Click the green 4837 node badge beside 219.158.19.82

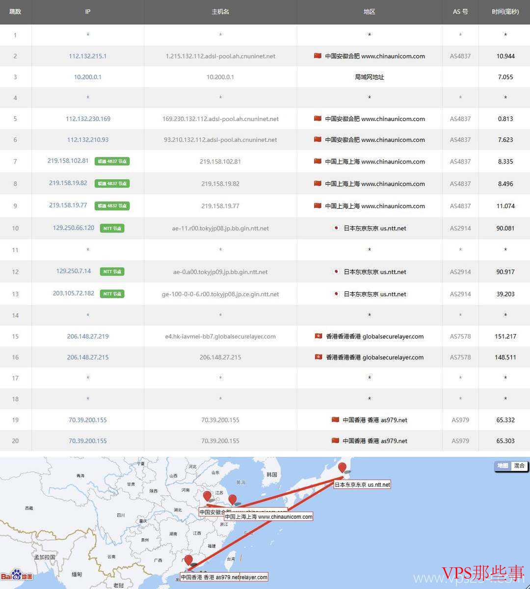click(x=112, y=184)
